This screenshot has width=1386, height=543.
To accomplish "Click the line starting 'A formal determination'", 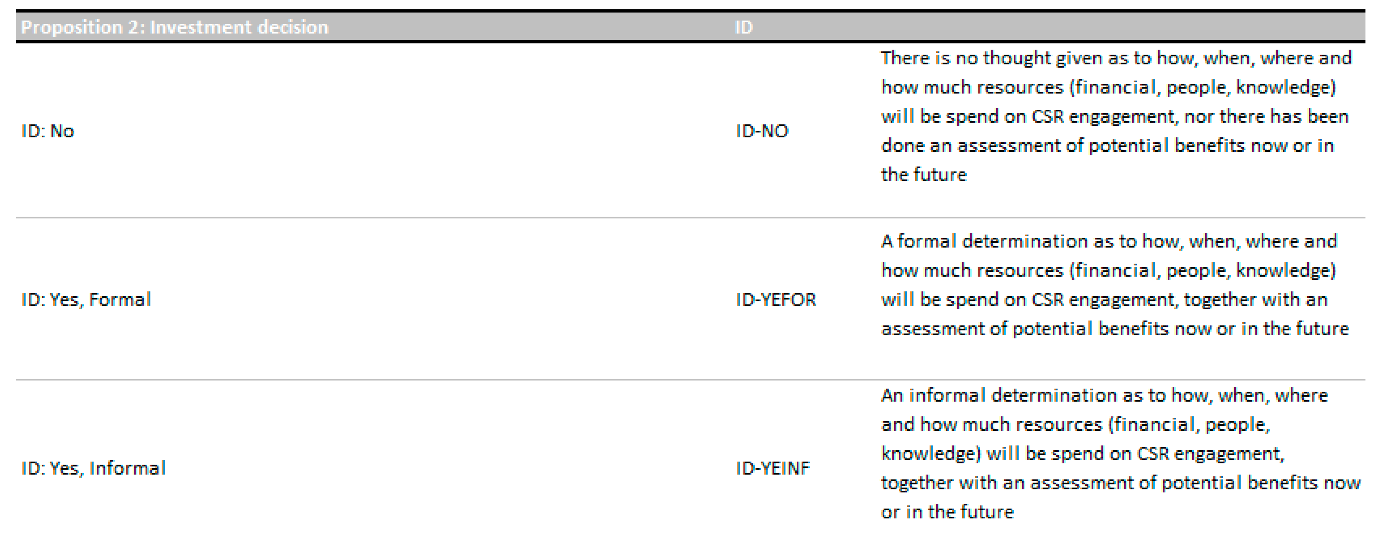I will pyautogui.click(x=1108, y=241).
